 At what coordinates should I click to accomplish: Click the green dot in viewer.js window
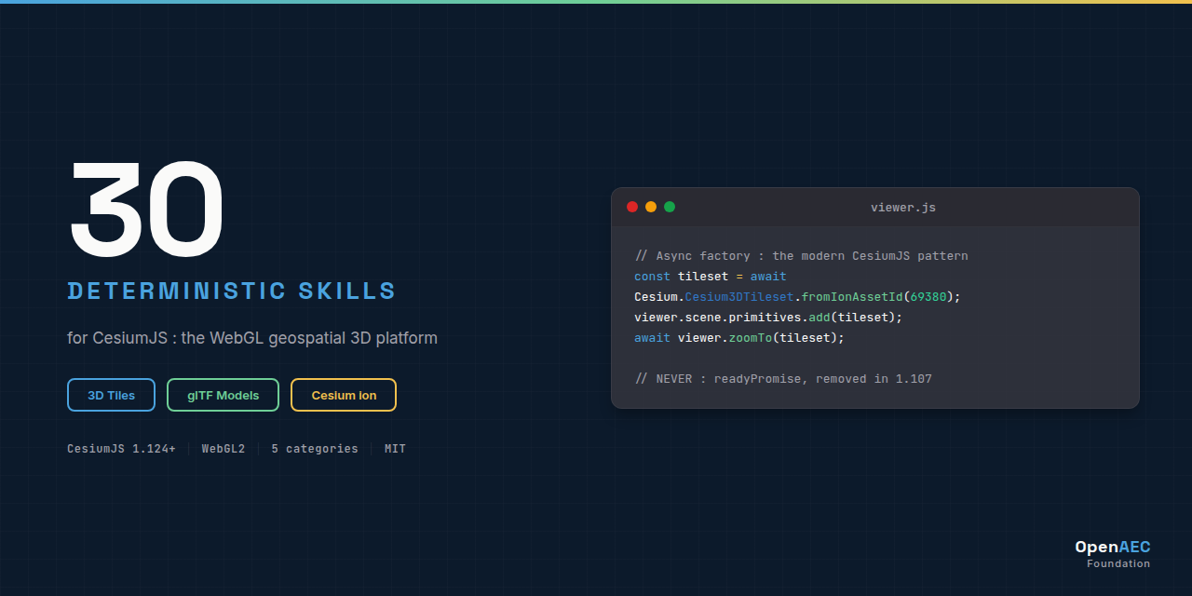[x=670, y=207]
